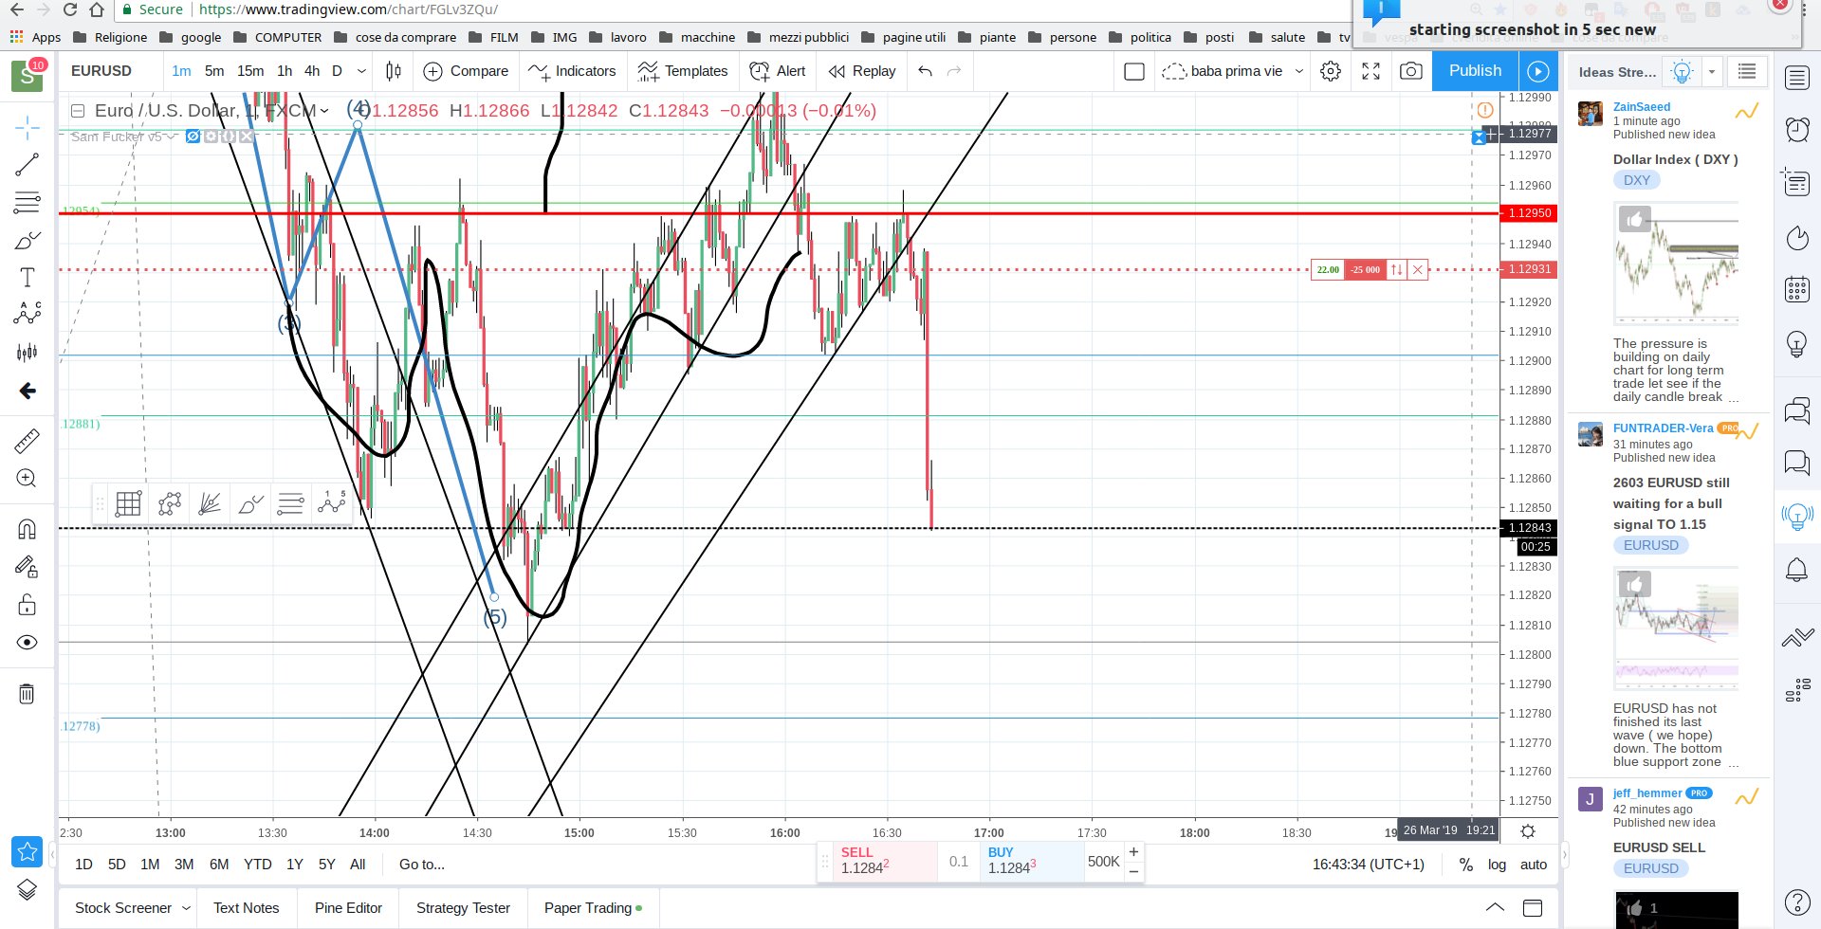The height and width of the screenshot is (929, 1821).
Task: Toggle log scale on price axis
Action: (1497, 865)
